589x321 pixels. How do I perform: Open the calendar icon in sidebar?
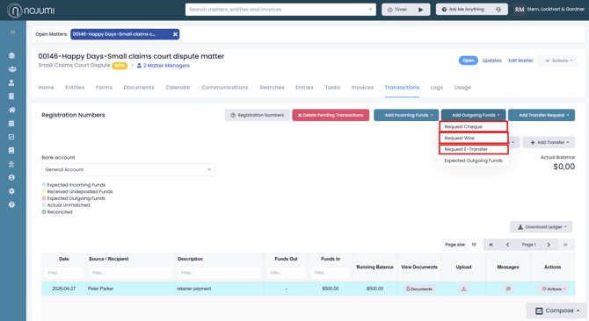(11, 124)
